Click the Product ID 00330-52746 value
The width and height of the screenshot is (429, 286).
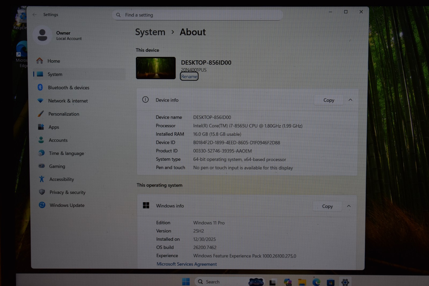222,151
